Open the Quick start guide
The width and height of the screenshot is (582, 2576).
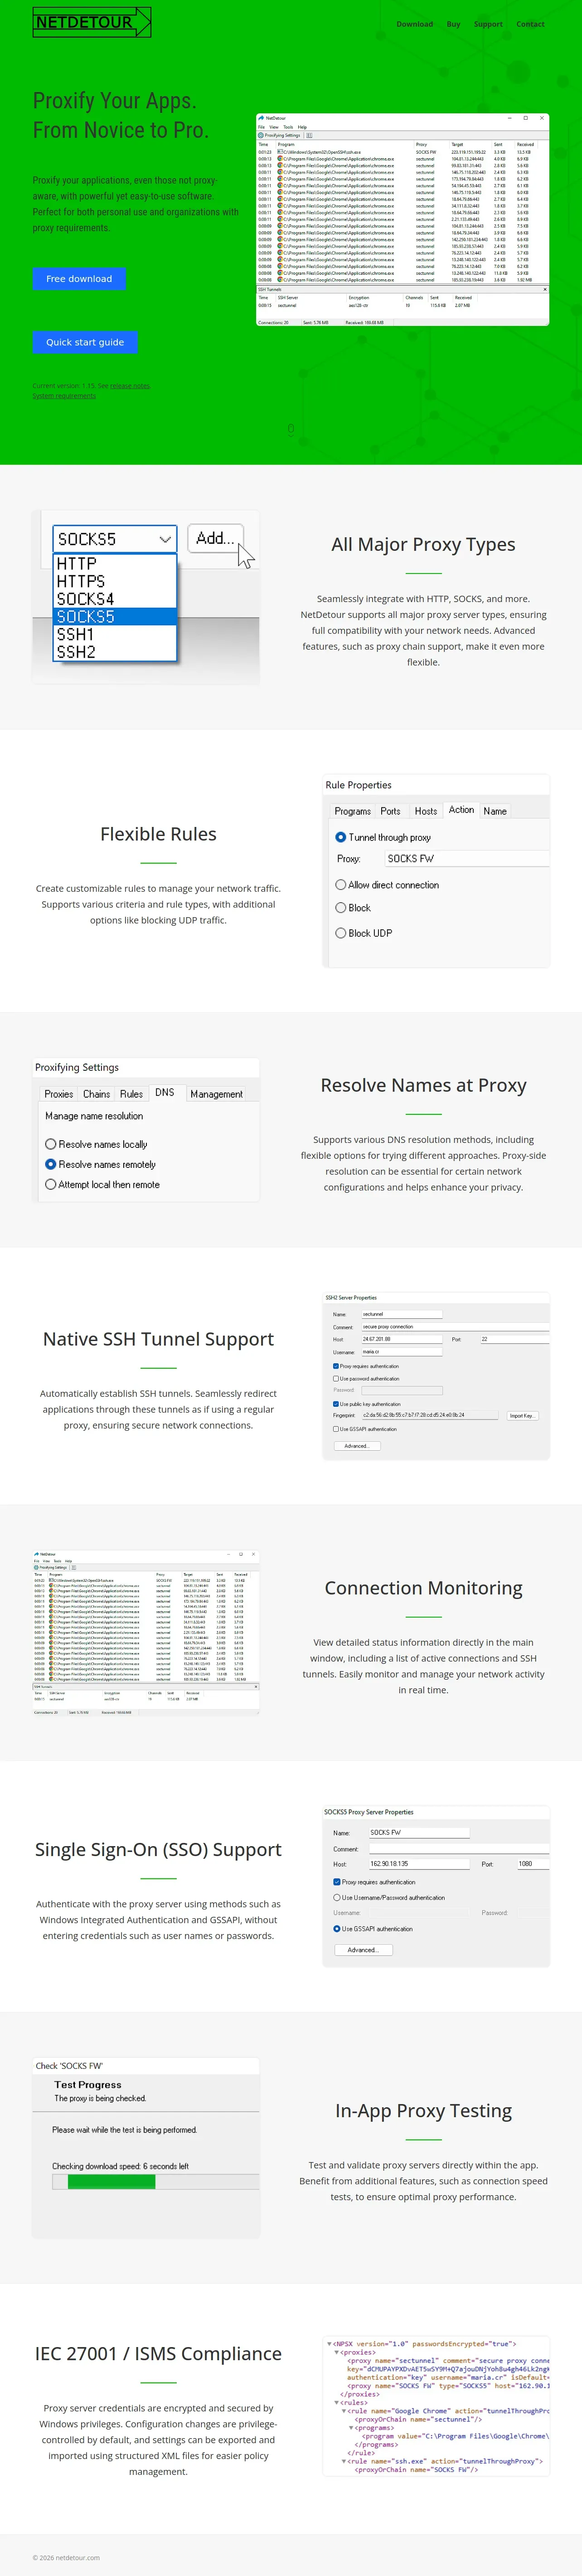(85, 342)
